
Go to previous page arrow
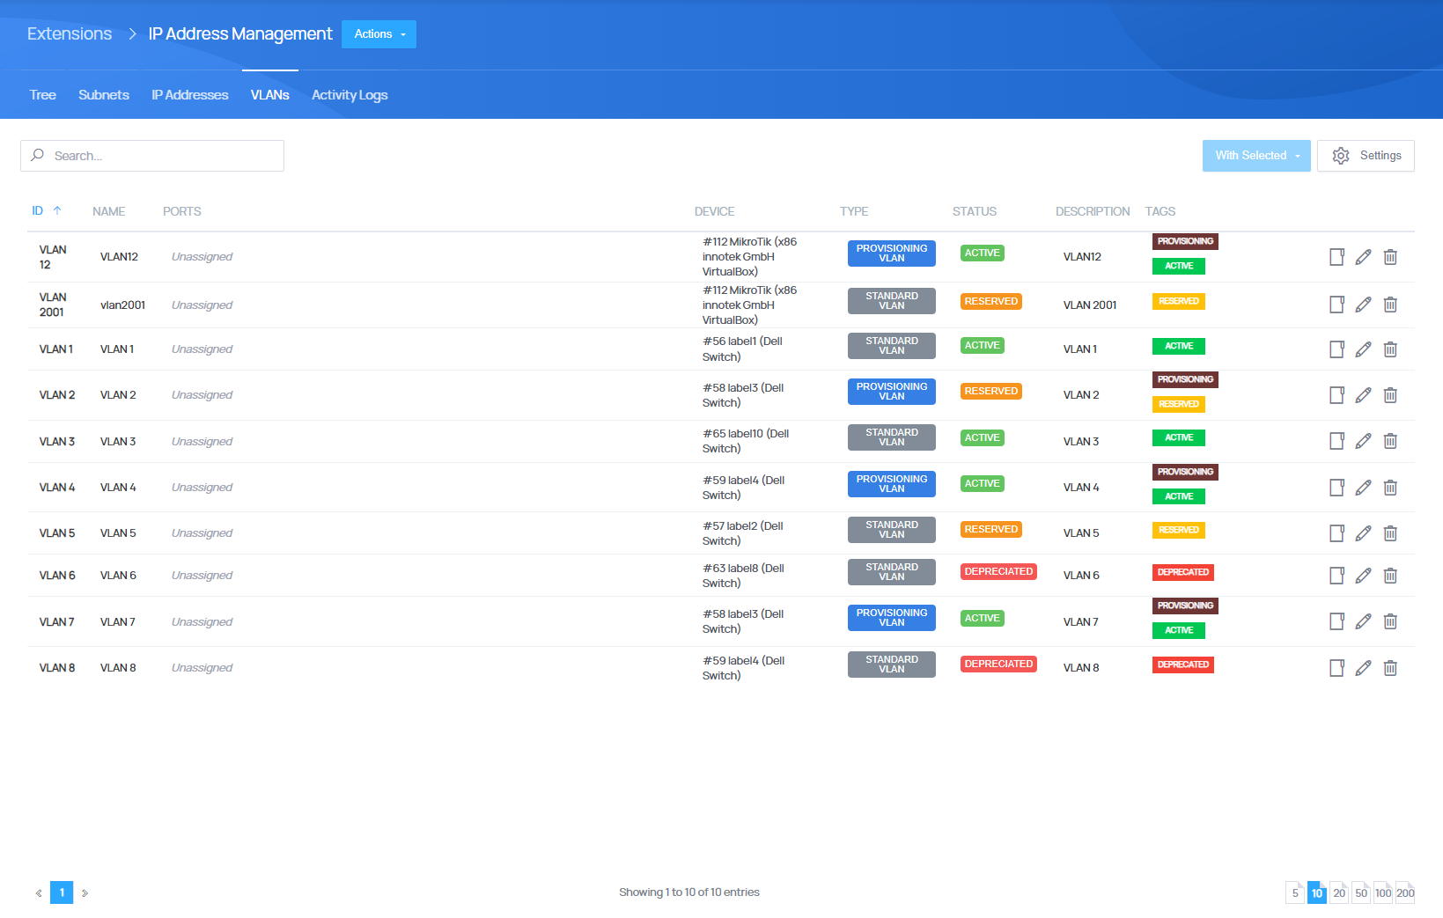click(39, 892)
